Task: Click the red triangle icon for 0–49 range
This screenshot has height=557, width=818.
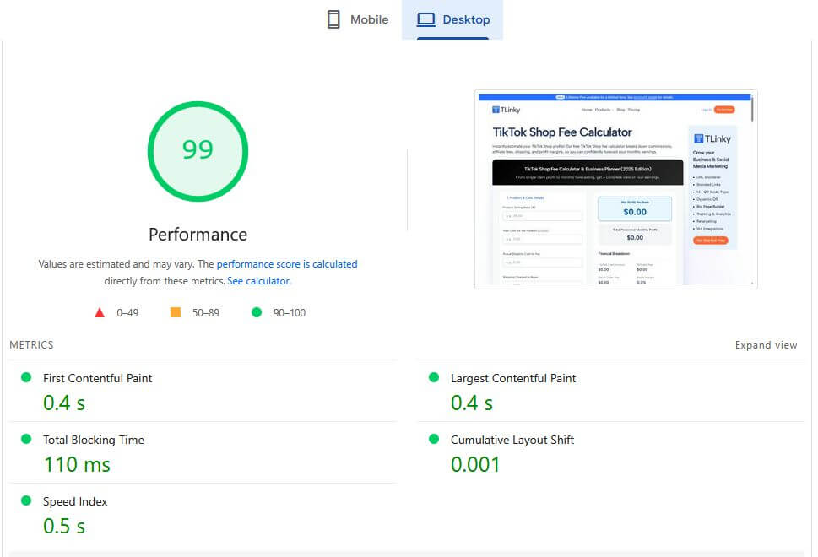Action: [x=101, y=311]
